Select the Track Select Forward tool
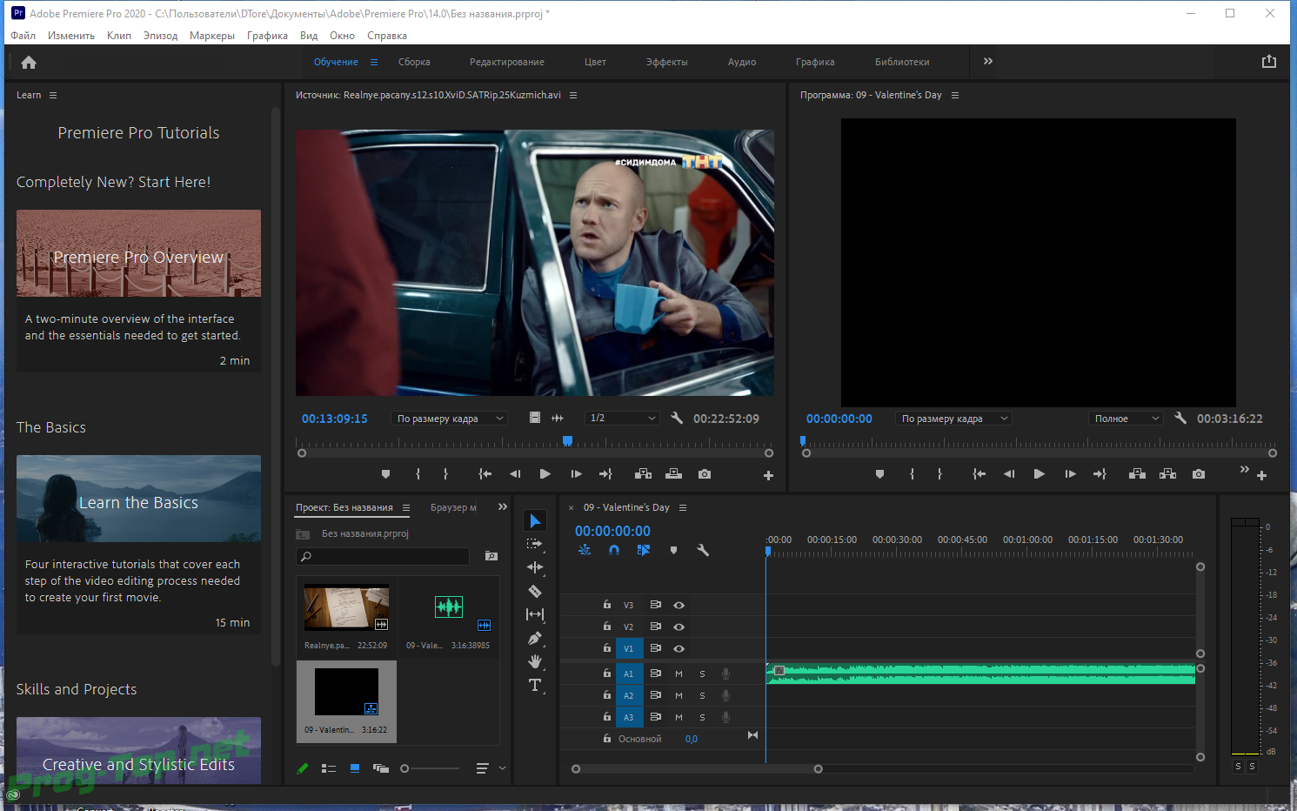1297x811 pixels. pyautogui.click(x=535, y=544)
